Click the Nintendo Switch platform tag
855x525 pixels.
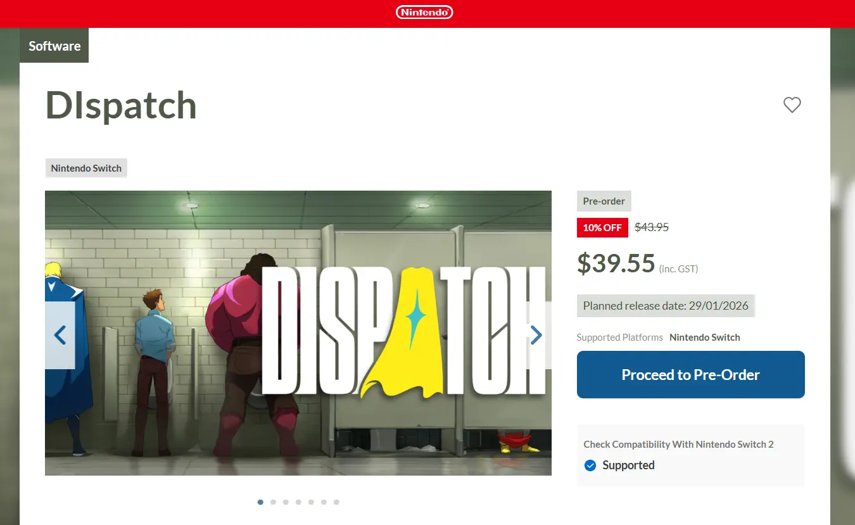click(x=86, y=168)
